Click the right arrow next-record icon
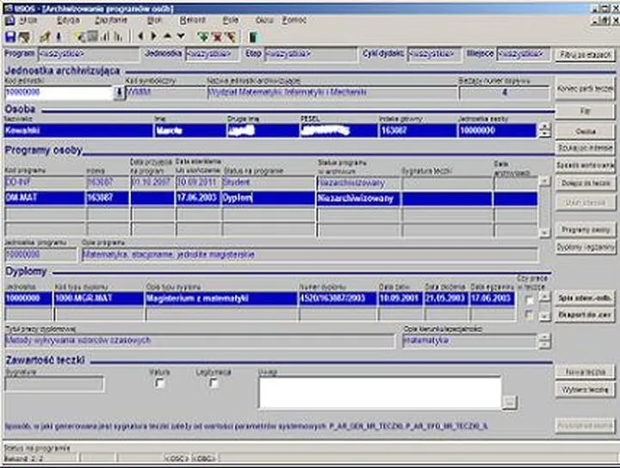The image size is (620, 468). (x=154, y=37)
